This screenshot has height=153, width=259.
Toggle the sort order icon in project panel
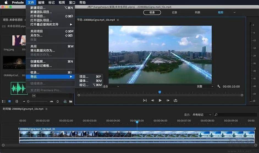click(57, 101)
